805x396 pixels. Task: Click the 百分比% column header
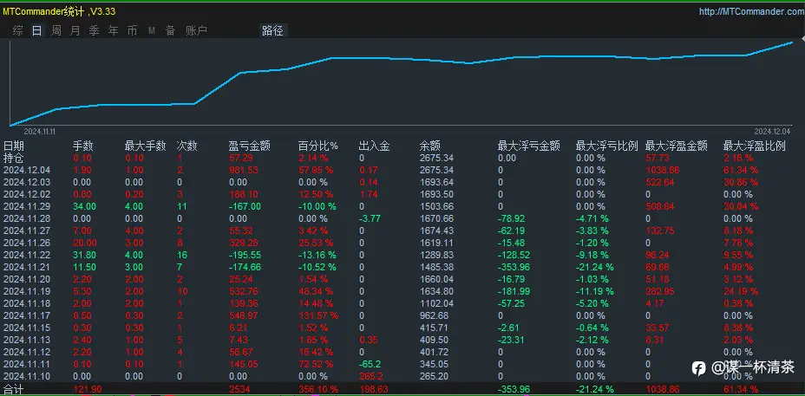[317, 146]
